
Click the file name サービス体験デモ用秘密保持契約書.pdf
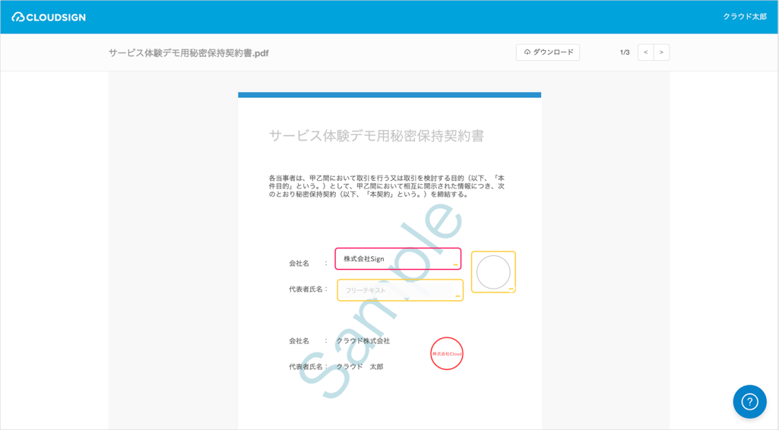click(x=188, y=53)
